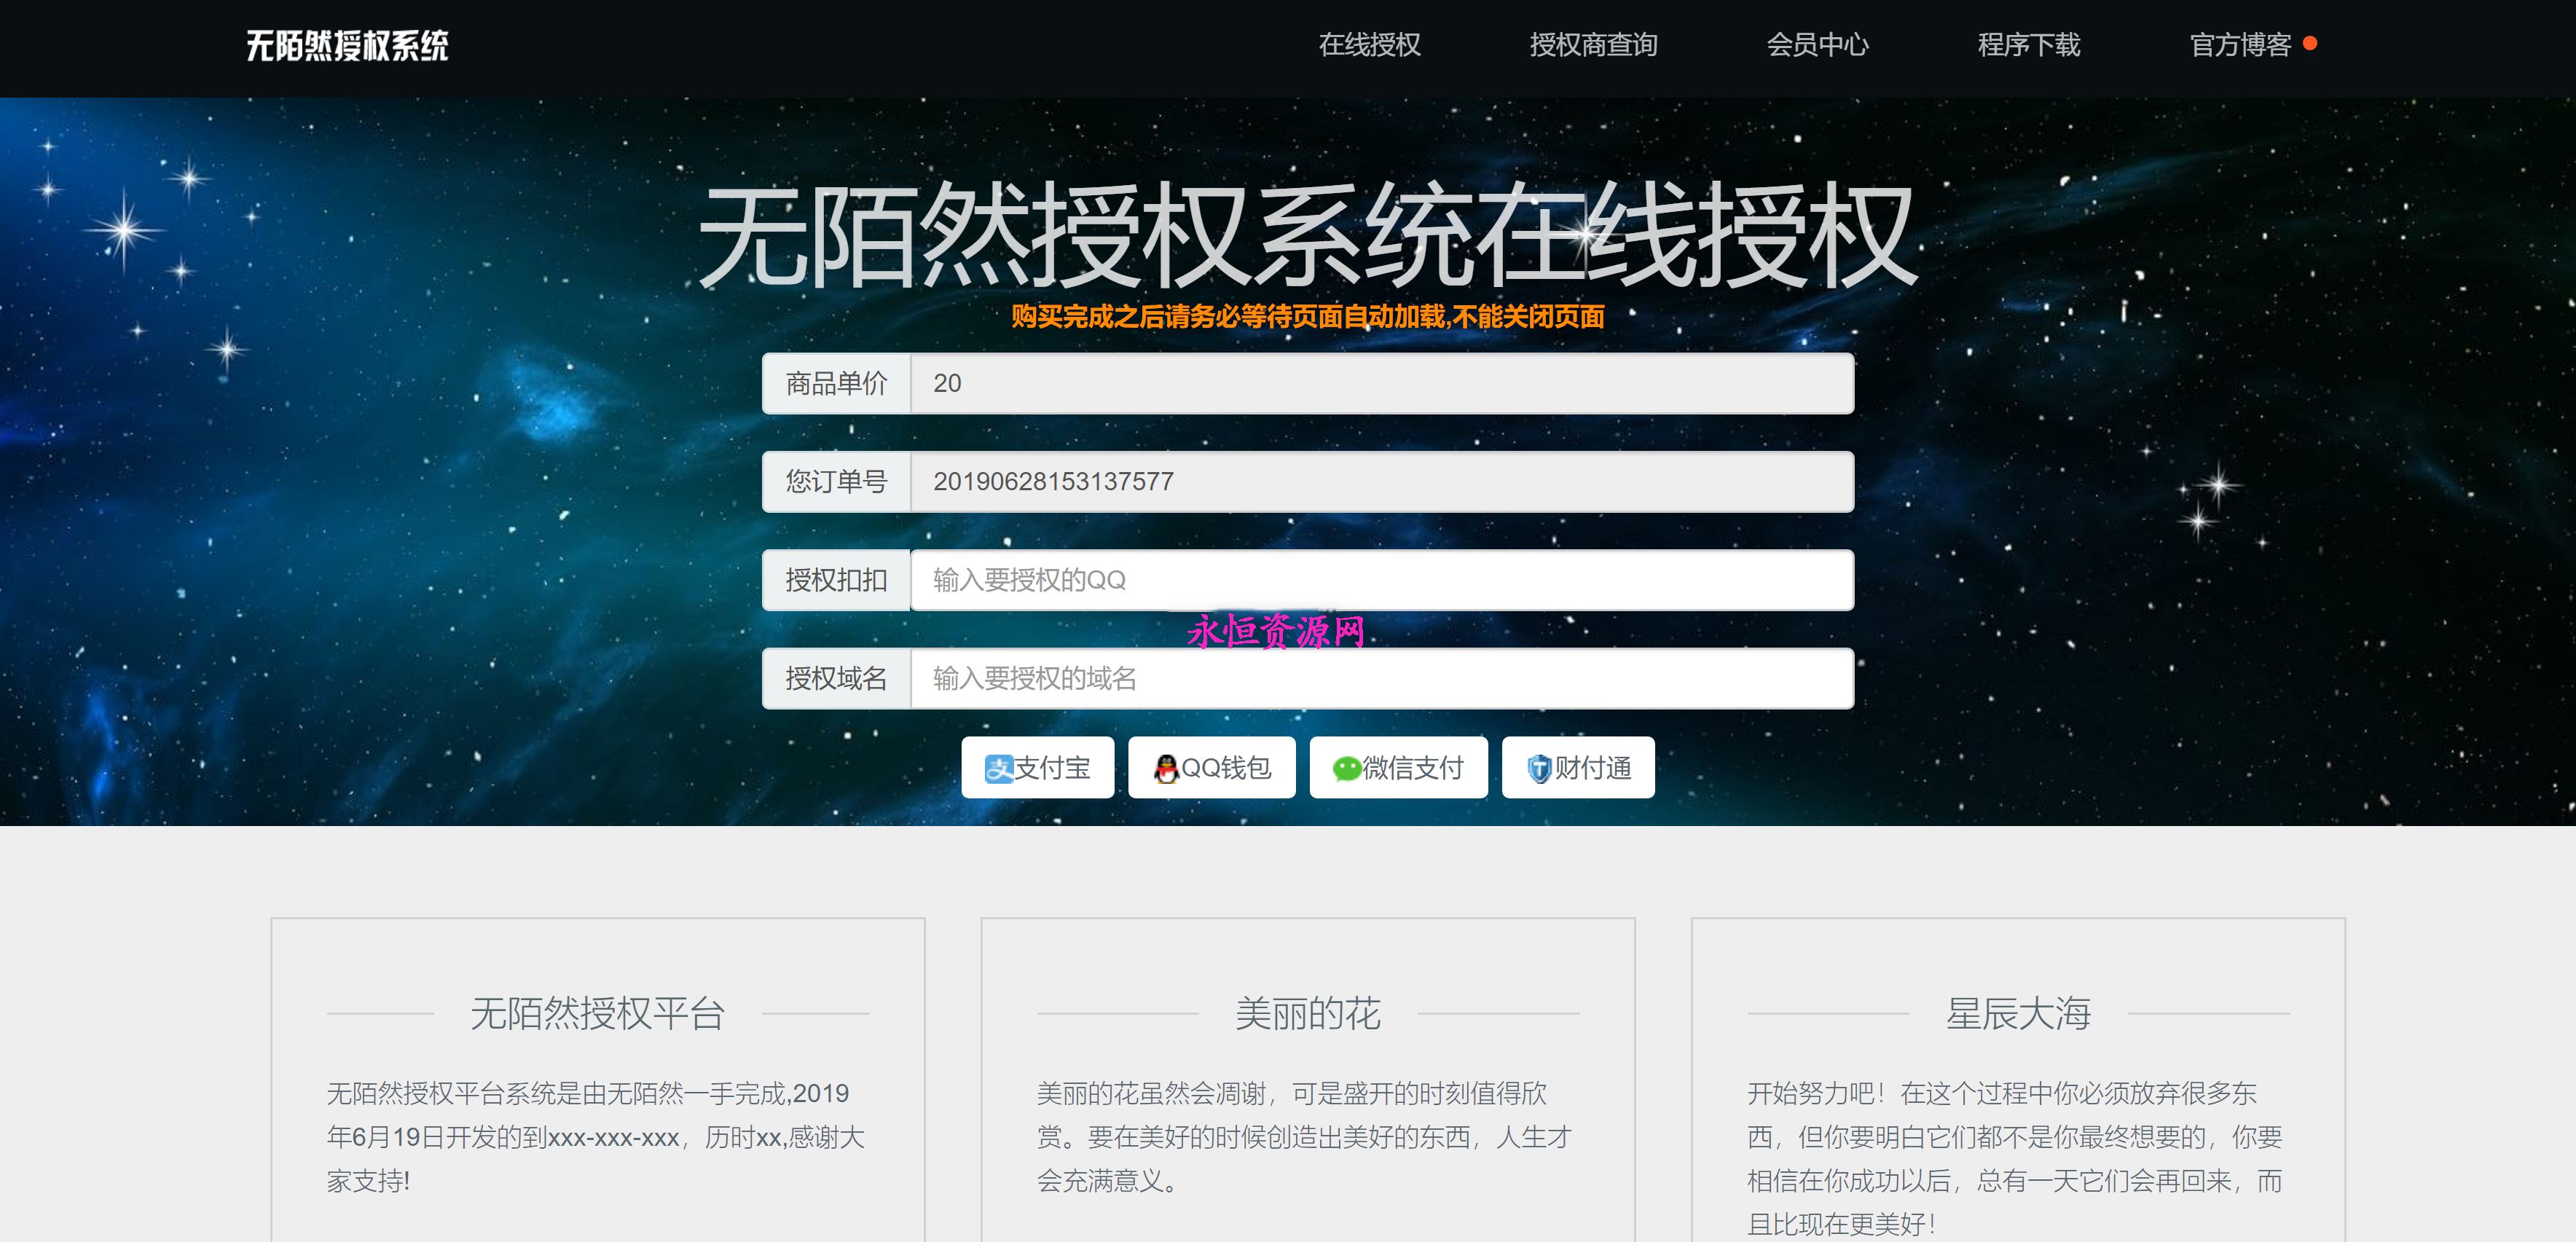This screenshot has width=2576, height=1242.
Task: Focus the 授权域名 domain input field
Action: tap(1380, 679)
